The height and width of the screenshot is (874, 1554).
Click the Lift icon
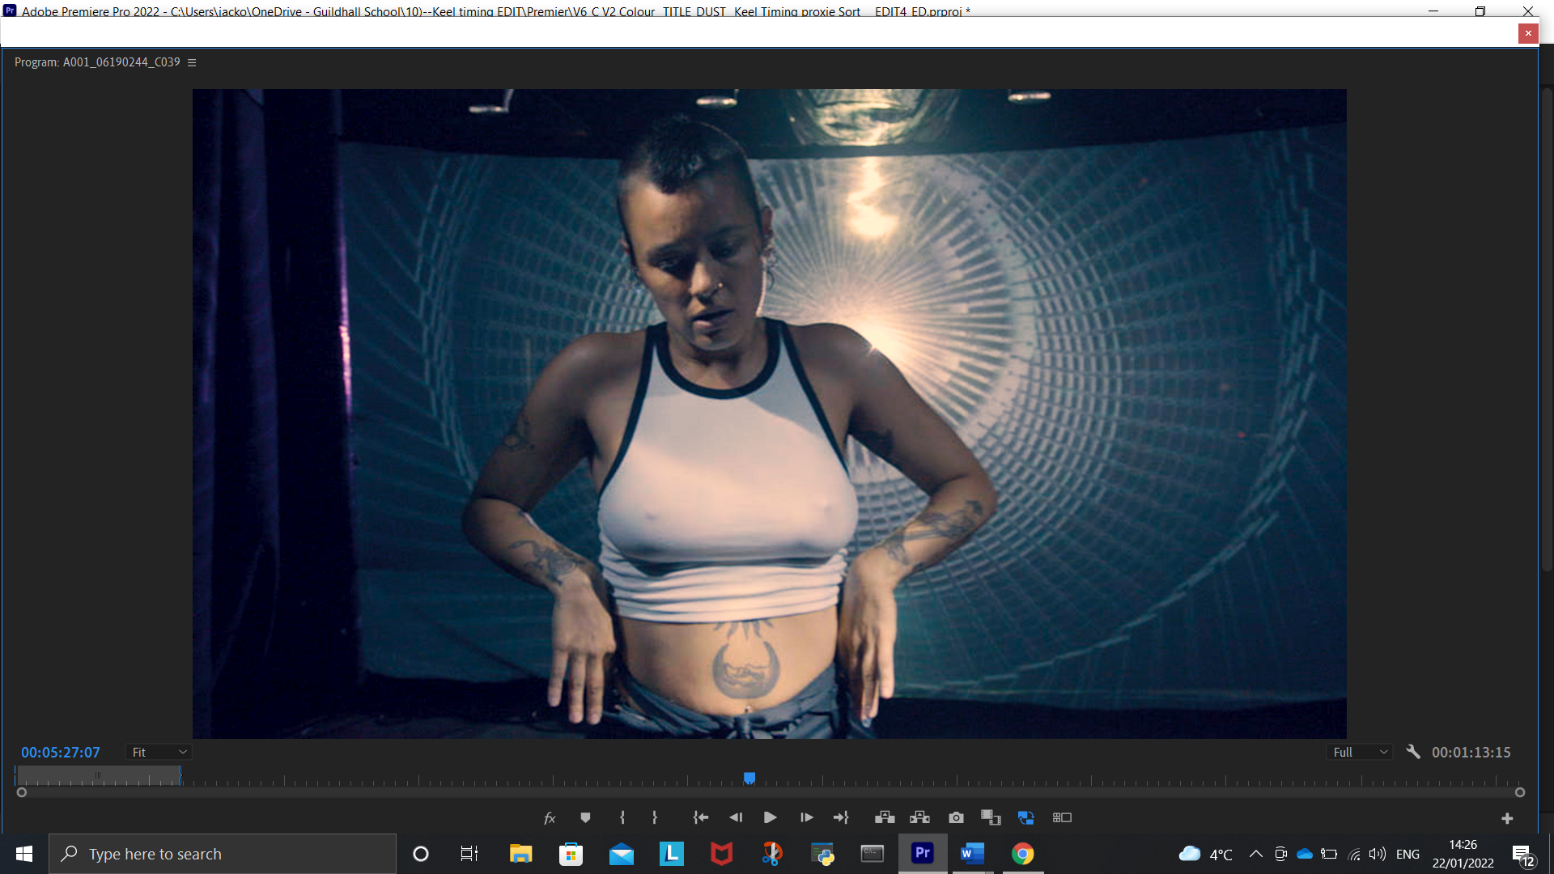(885, 818)
